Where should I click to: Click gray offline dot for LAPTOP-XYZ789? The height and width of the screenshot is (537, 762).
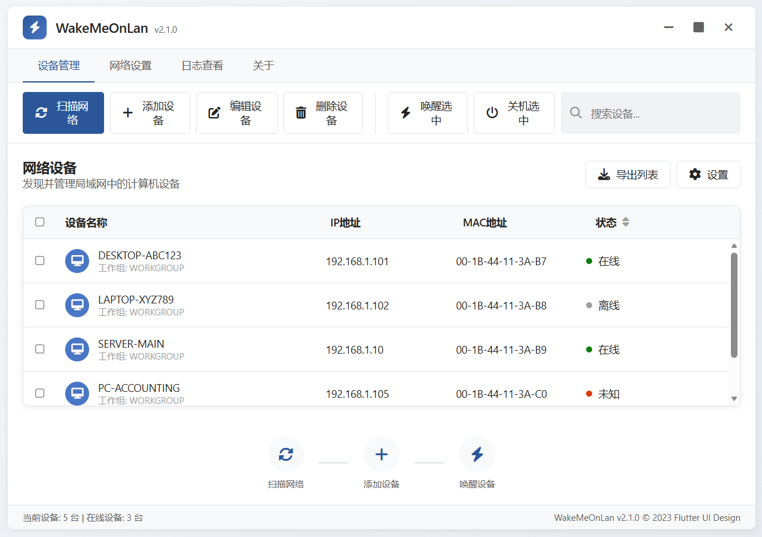tap(589, 305)
